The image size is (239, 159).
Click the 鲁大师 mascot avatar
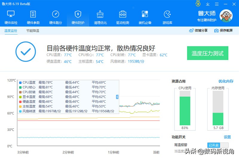point(226,16)
